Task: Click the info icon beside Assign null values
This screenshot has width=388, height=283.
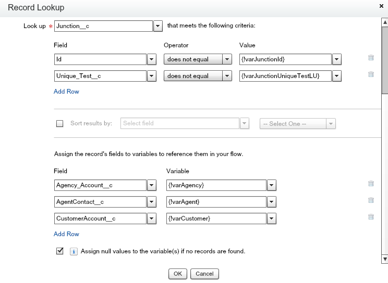Action: pos(74,251)
